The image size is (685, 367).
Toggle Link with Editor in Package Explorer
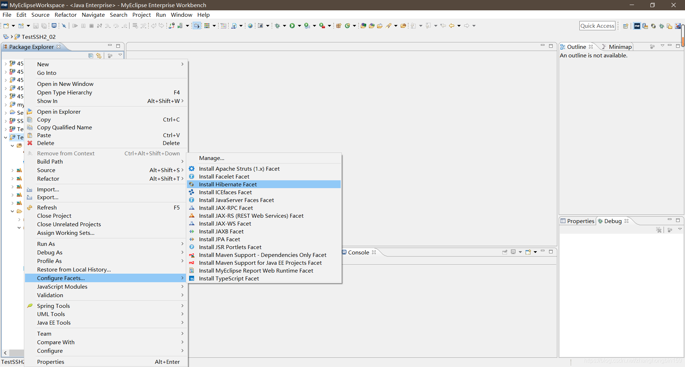[99, 56]
